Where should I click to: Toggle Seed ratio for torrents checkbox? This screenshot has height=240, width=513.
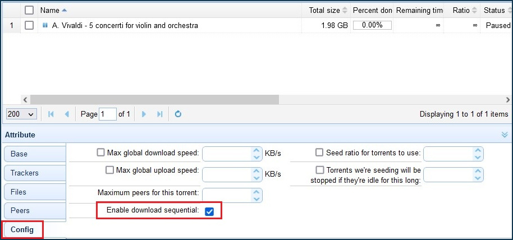(x=319, y=153)
